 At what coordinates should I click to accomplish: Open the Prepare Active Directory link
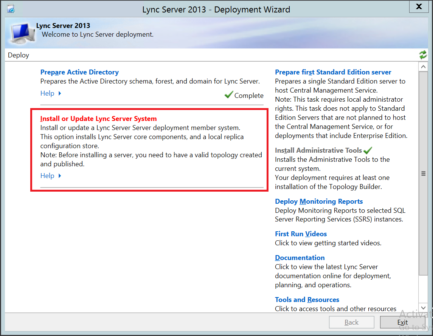(x=79, y=72)
